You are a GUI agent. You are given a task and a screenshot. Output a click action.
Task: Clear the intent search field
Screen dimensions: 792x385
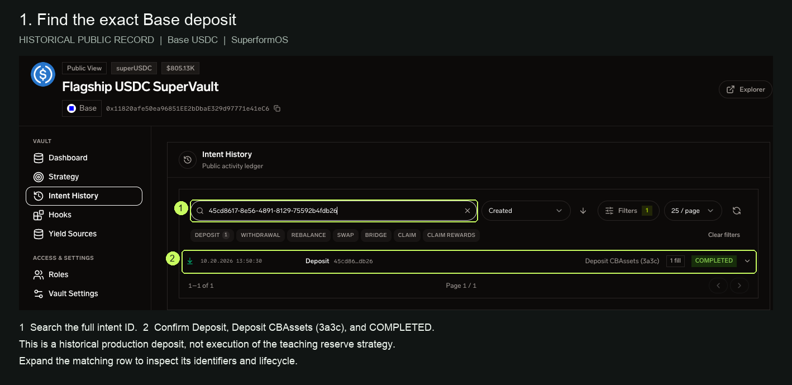[x=467, y=211]
